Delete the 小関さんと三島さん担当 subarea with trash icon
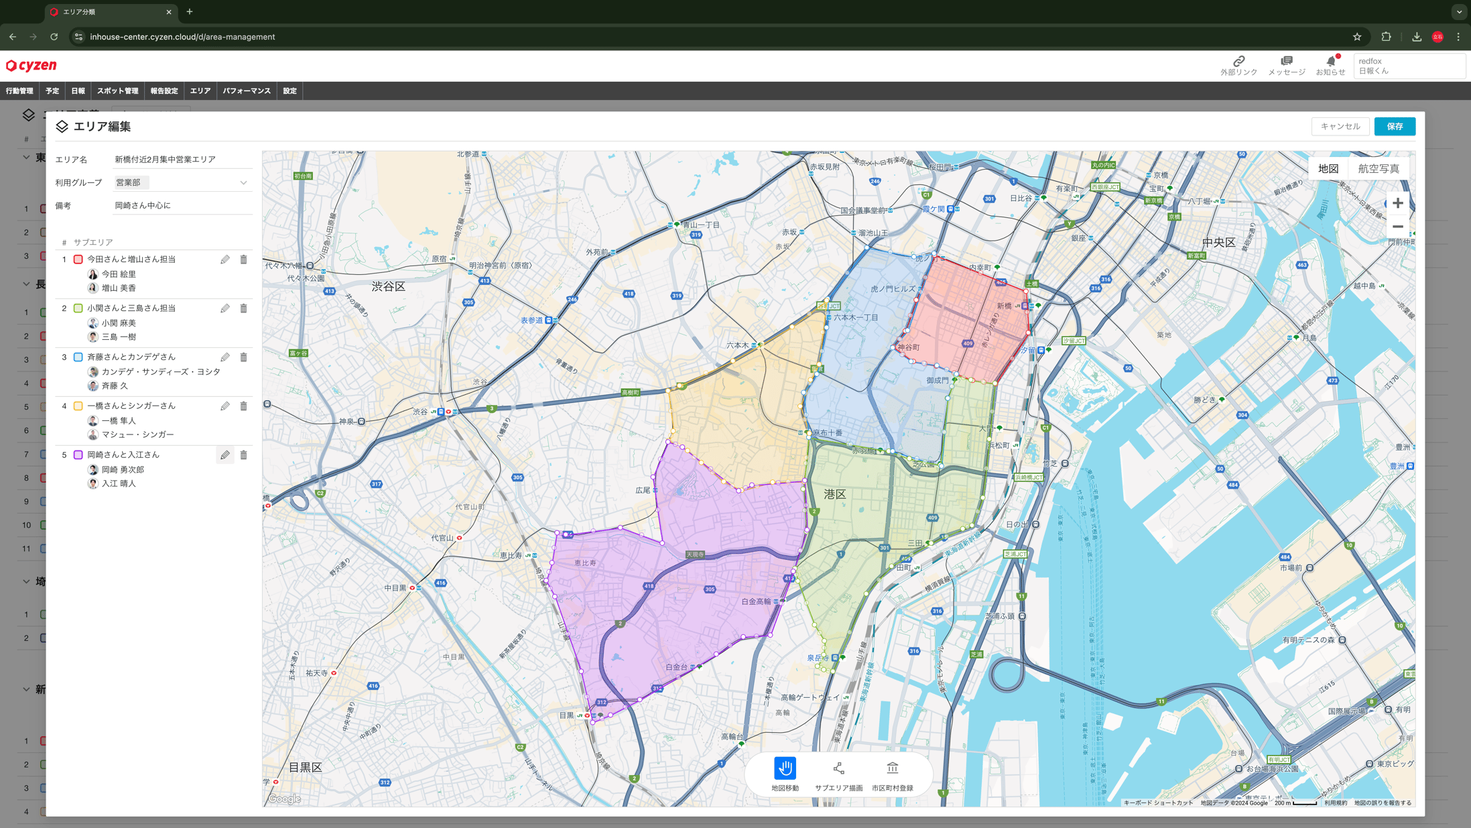1471x828 pixels. pos(243,308)
